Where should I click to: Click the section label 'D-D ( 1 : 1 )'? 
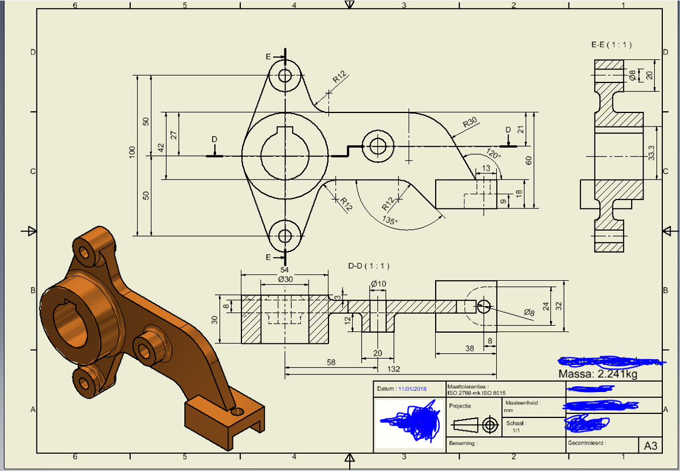coord(369,266)
